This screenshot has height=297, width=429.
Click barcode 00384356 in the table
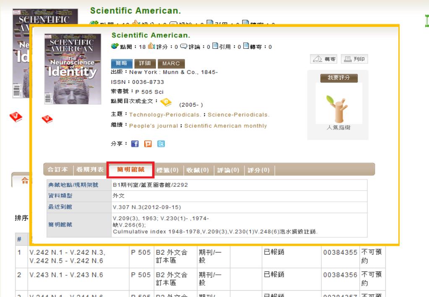coord(340,275)
